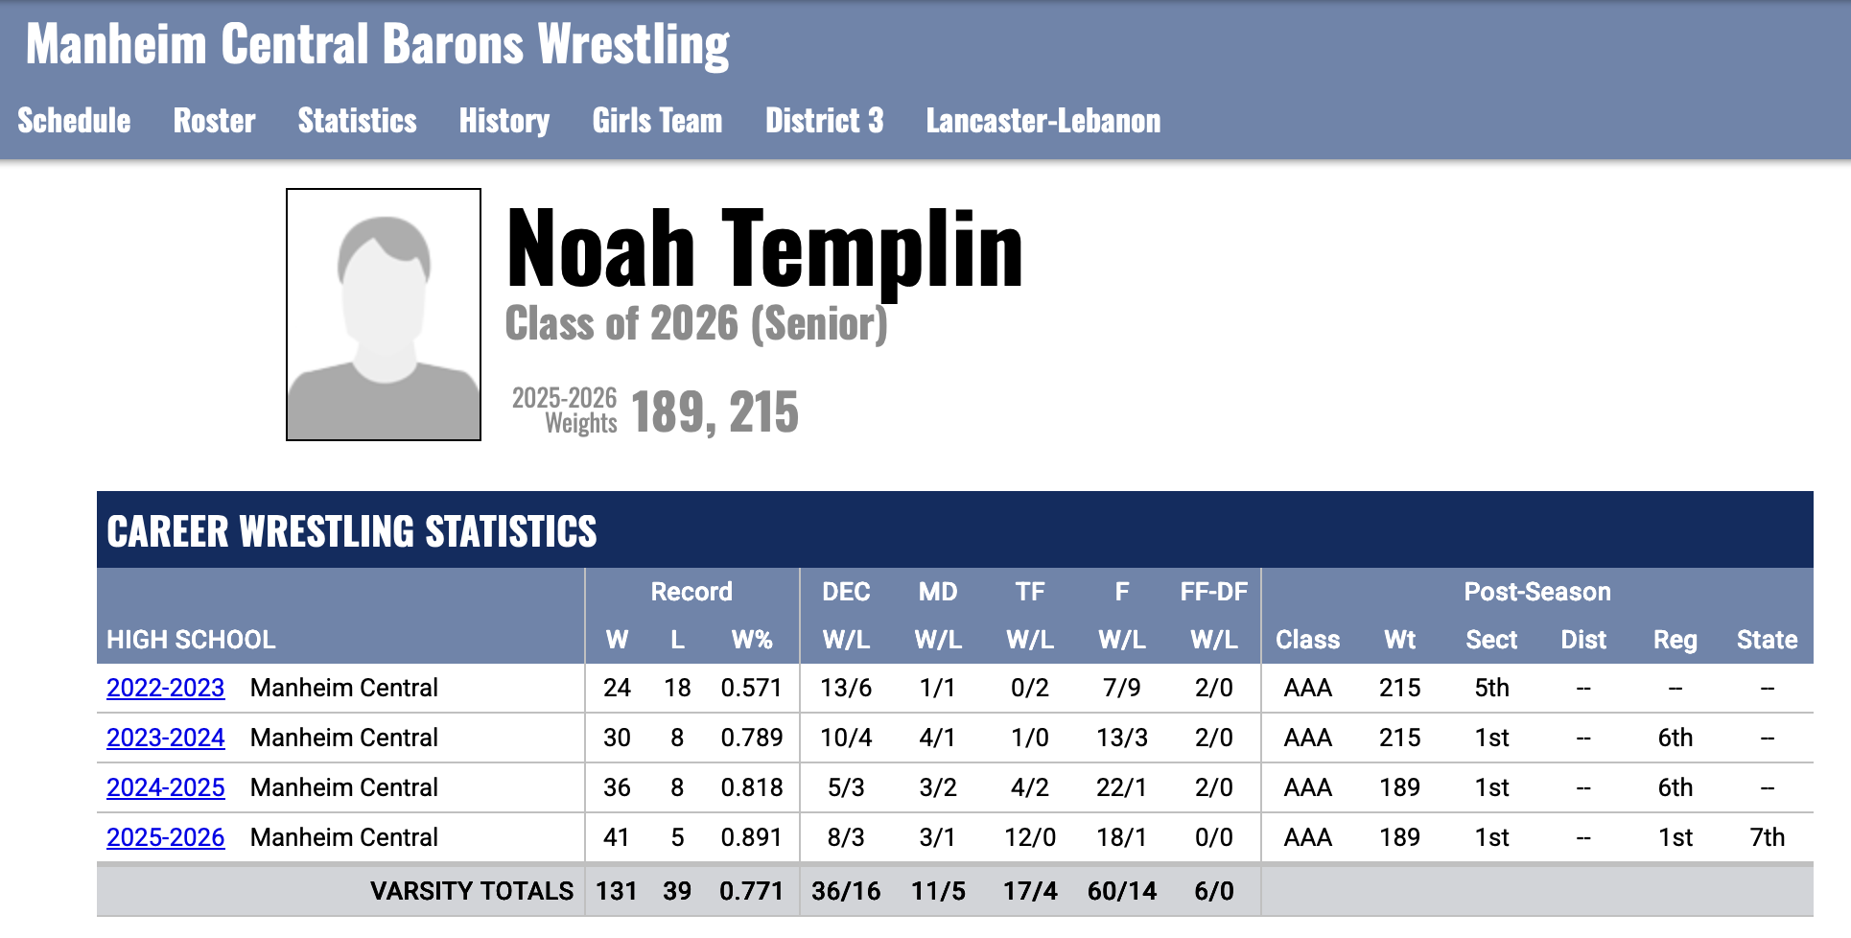Navigate to District 3 section
The width and height of the screenshot is (1851, 938).
pos(824,121)
